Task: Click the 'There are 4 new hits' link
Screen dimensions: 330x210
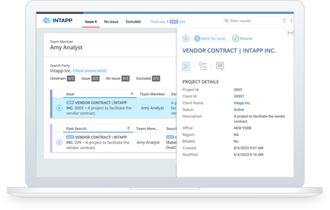Action: 168,22
